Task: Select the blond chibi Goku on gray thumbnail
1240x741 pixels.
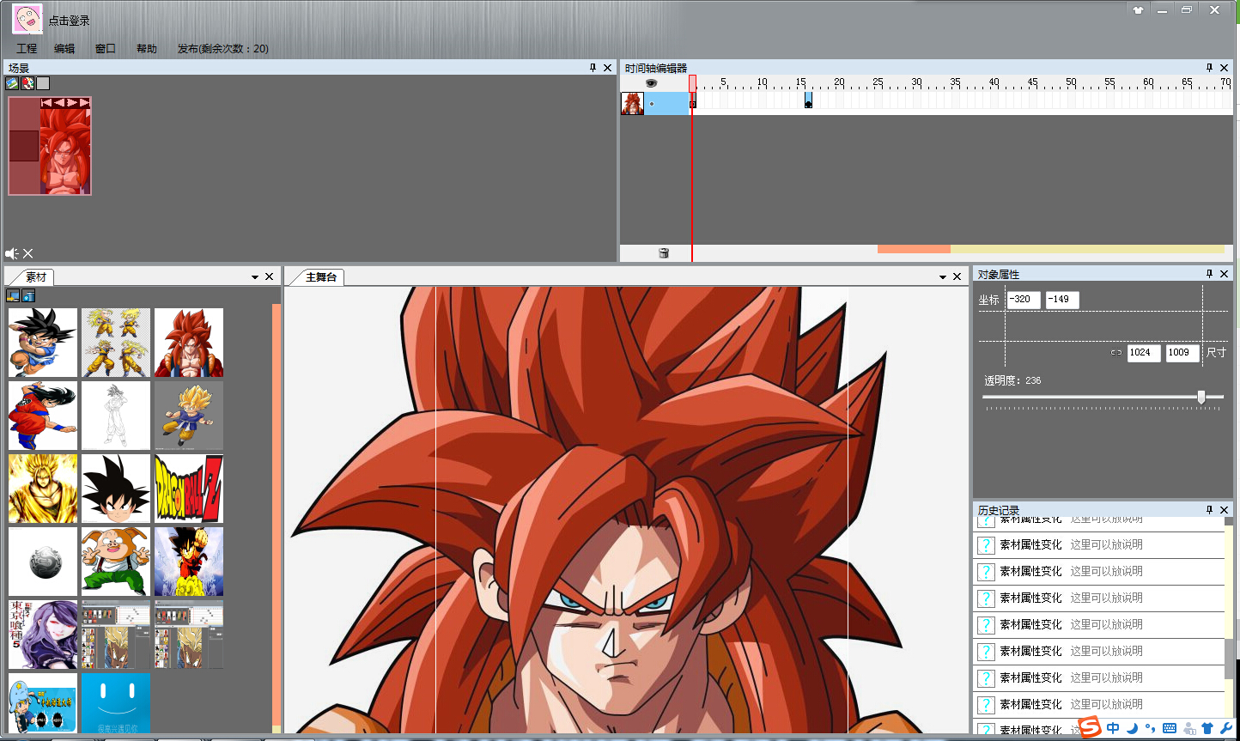Action: (189, 416)
